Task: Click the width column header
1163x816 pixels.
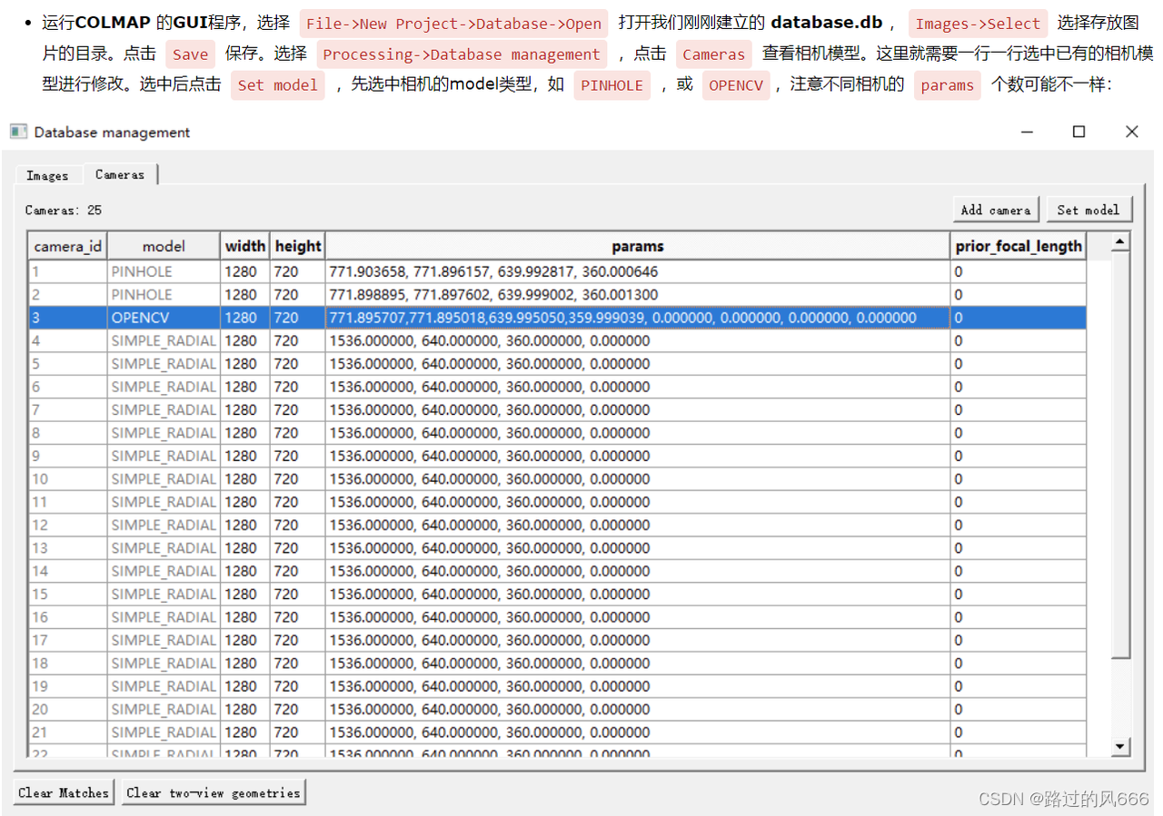Action: pyautogui.click(x=245, y=246)
